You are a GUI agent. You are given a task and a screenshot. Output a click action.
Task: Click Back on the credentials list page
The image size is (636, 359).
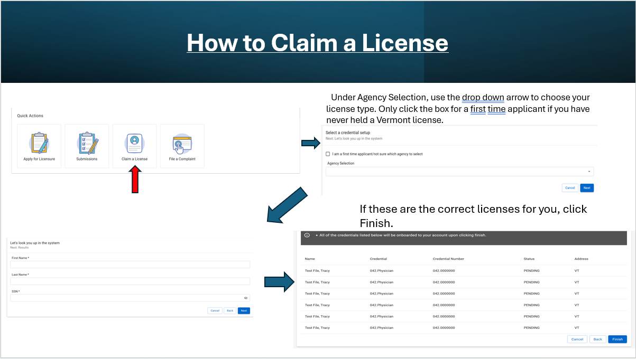[x=597, y=339]
